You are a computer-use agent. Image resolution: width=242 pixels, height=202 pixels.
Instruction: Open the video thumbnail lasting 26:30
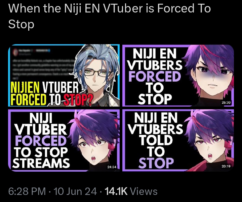pyautogui.click(x=178, y=76)
